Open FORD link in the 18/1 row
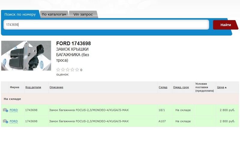This screenshot has width=240, height=156. pyautogui.click(x=13, y=110)
